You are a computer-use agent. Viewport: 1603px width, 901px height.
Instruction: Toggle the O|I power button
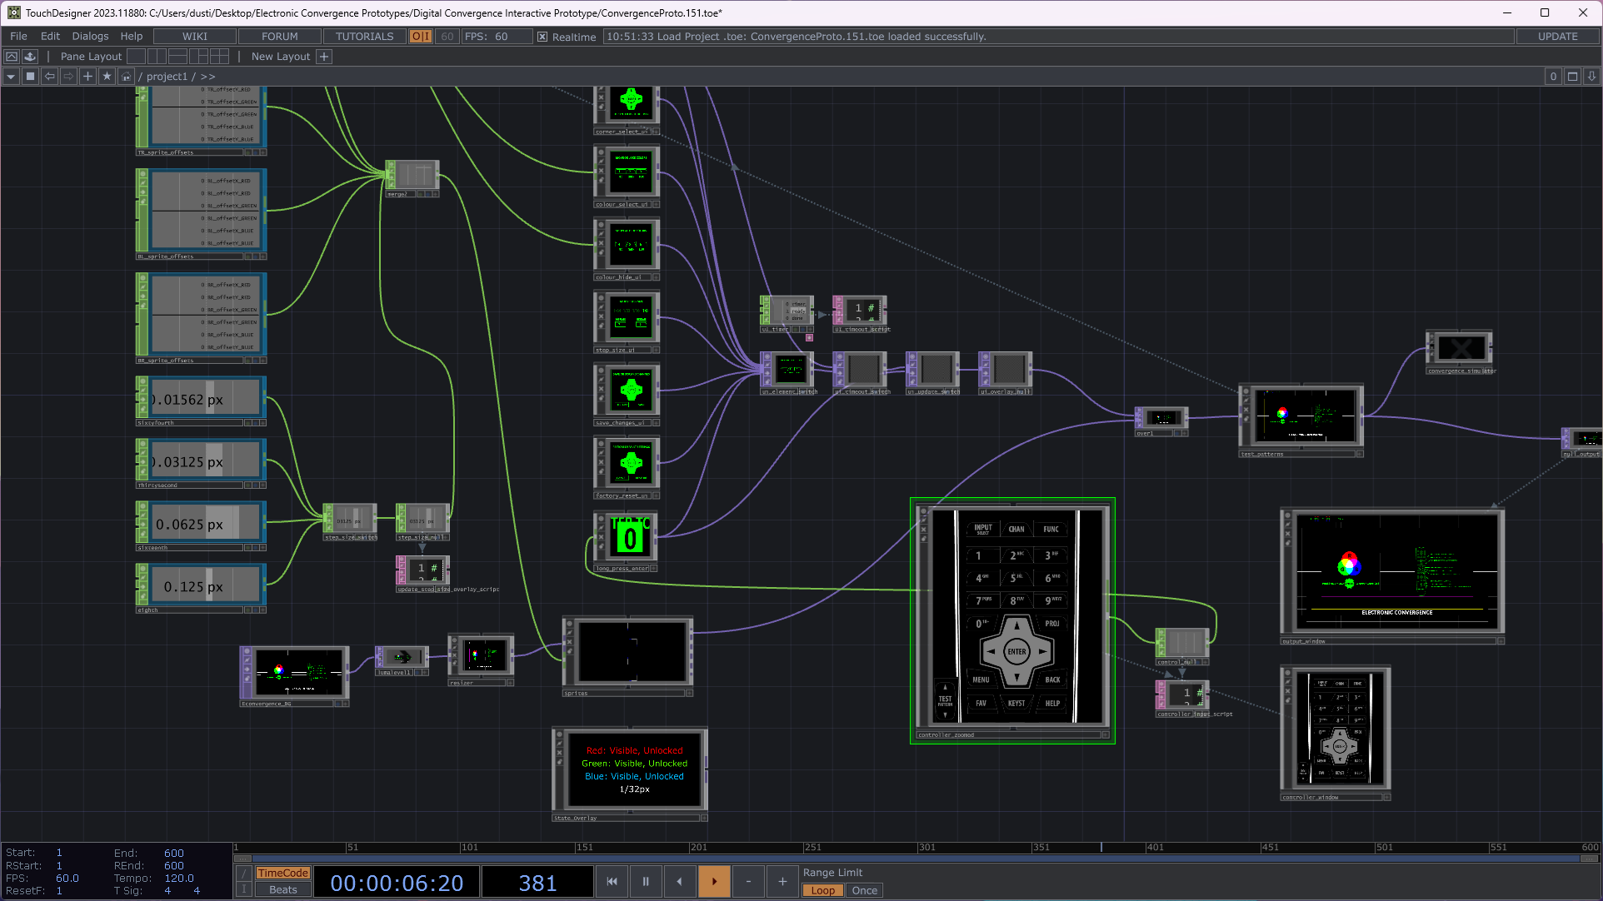pos(421,37)
